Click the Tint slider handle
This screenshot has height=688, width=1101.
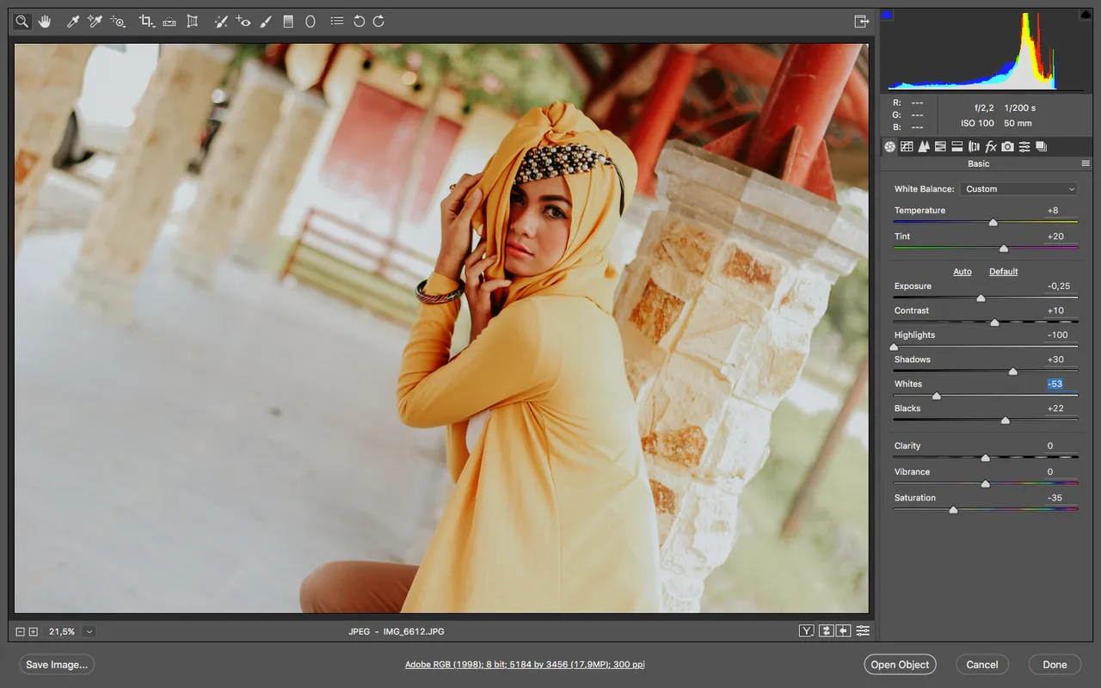click(1003, 249)
